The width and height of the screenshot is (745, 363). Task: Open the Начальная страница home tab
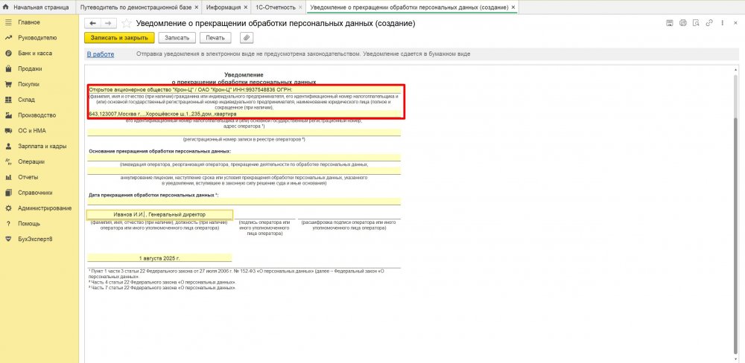pos(36,7)
